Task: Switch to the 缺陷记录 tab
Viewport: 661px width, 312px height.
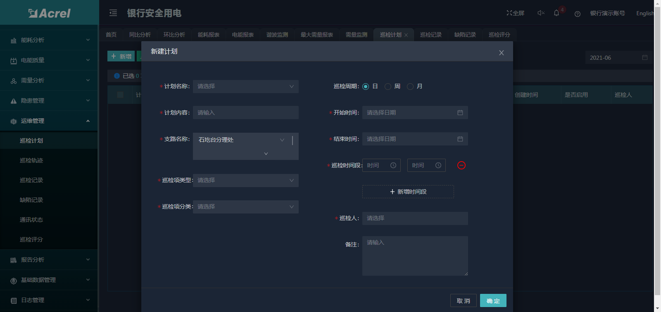Action: (x=465, y=35)
